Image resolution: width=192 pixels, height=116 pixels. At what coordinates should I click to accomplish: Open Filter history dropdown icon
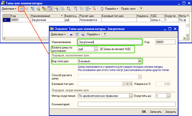[x=88, y=9]
